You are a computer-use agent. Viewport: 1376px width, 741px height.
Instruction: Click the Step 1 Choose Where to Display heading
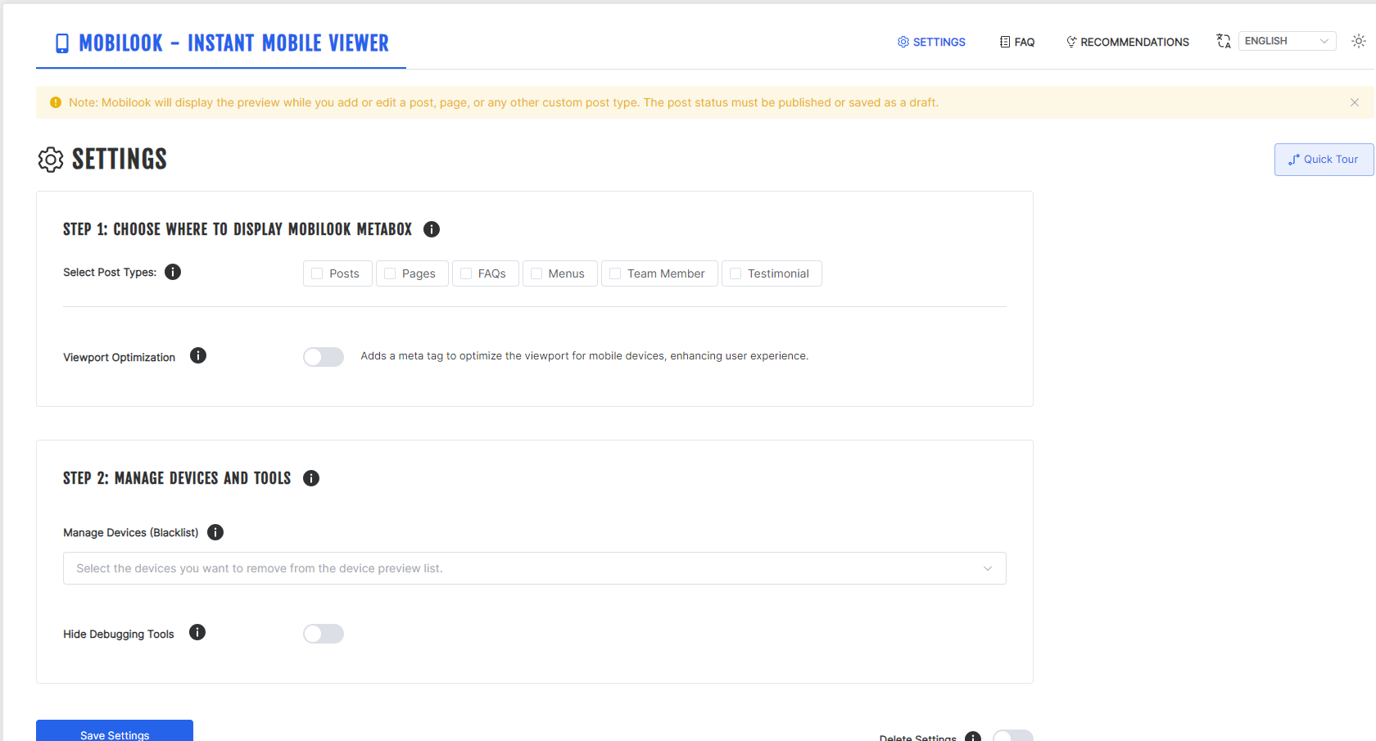pos(238,229)
